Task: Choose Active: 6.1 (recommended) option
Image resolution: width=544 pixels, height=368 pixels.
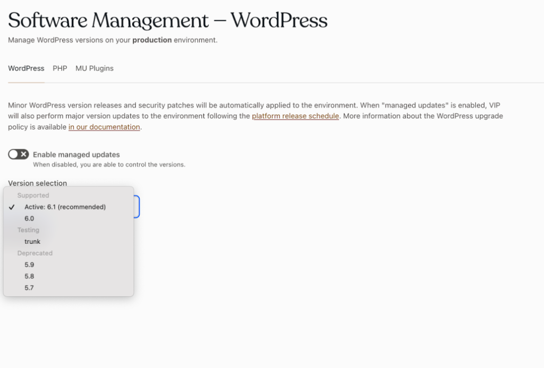Action: [69, 207]
